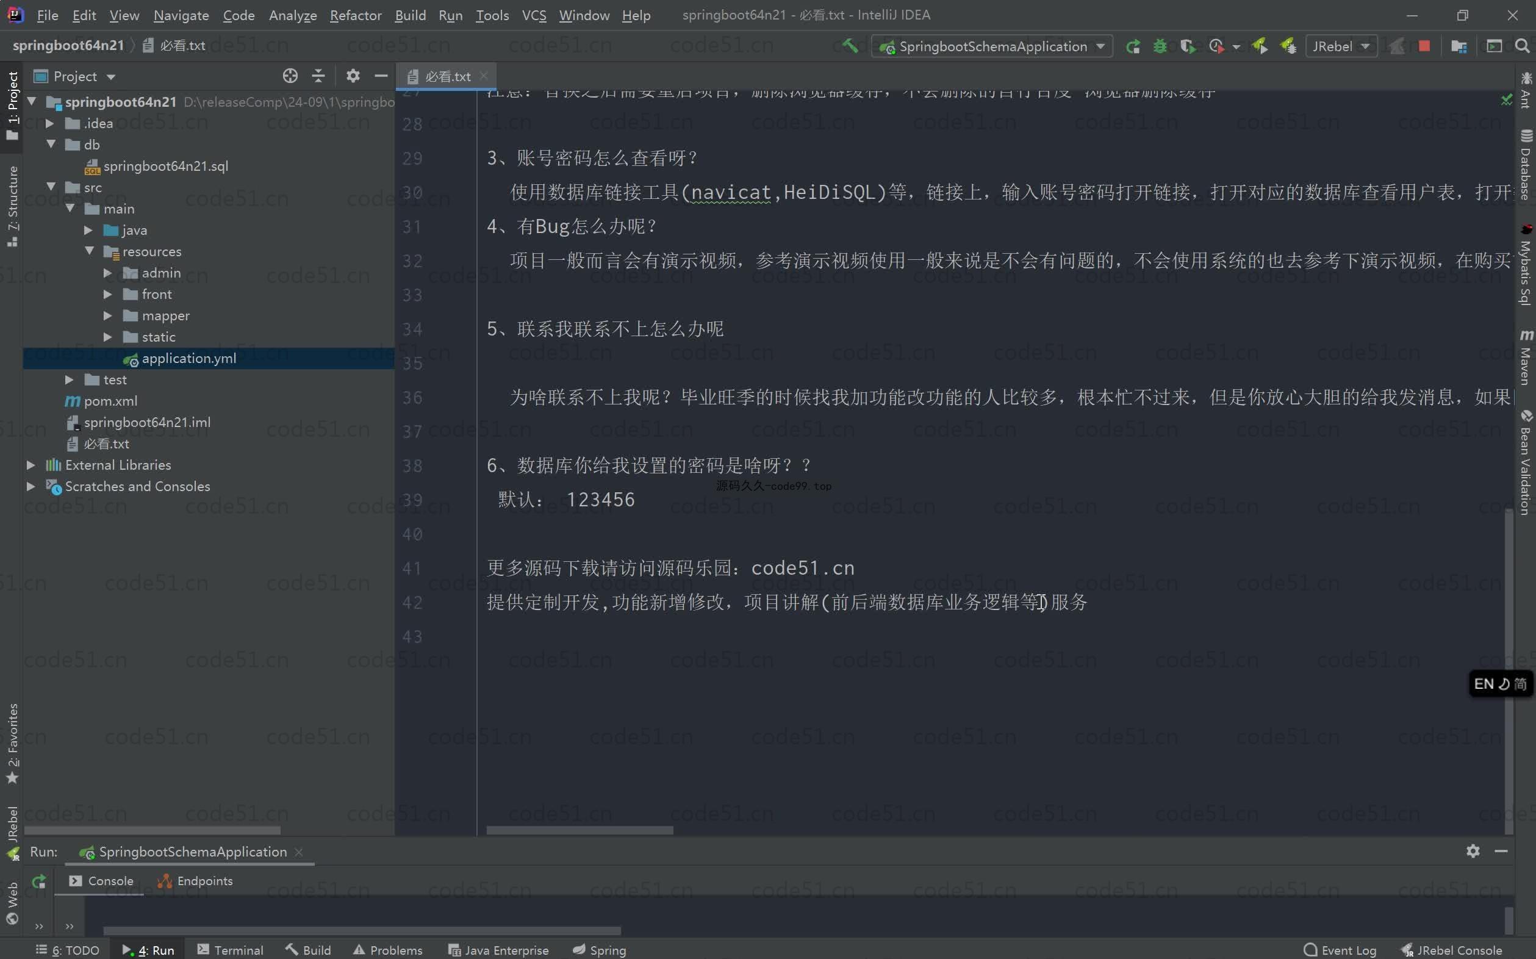Switch to the Console tab
Image resolution: width=1536 pixels, height=959 pixels.
pos(101,881)
